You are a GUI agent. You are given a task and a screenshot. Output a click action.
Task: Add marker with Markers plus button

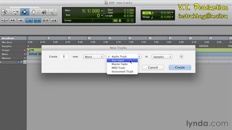[x=25, y=58]
